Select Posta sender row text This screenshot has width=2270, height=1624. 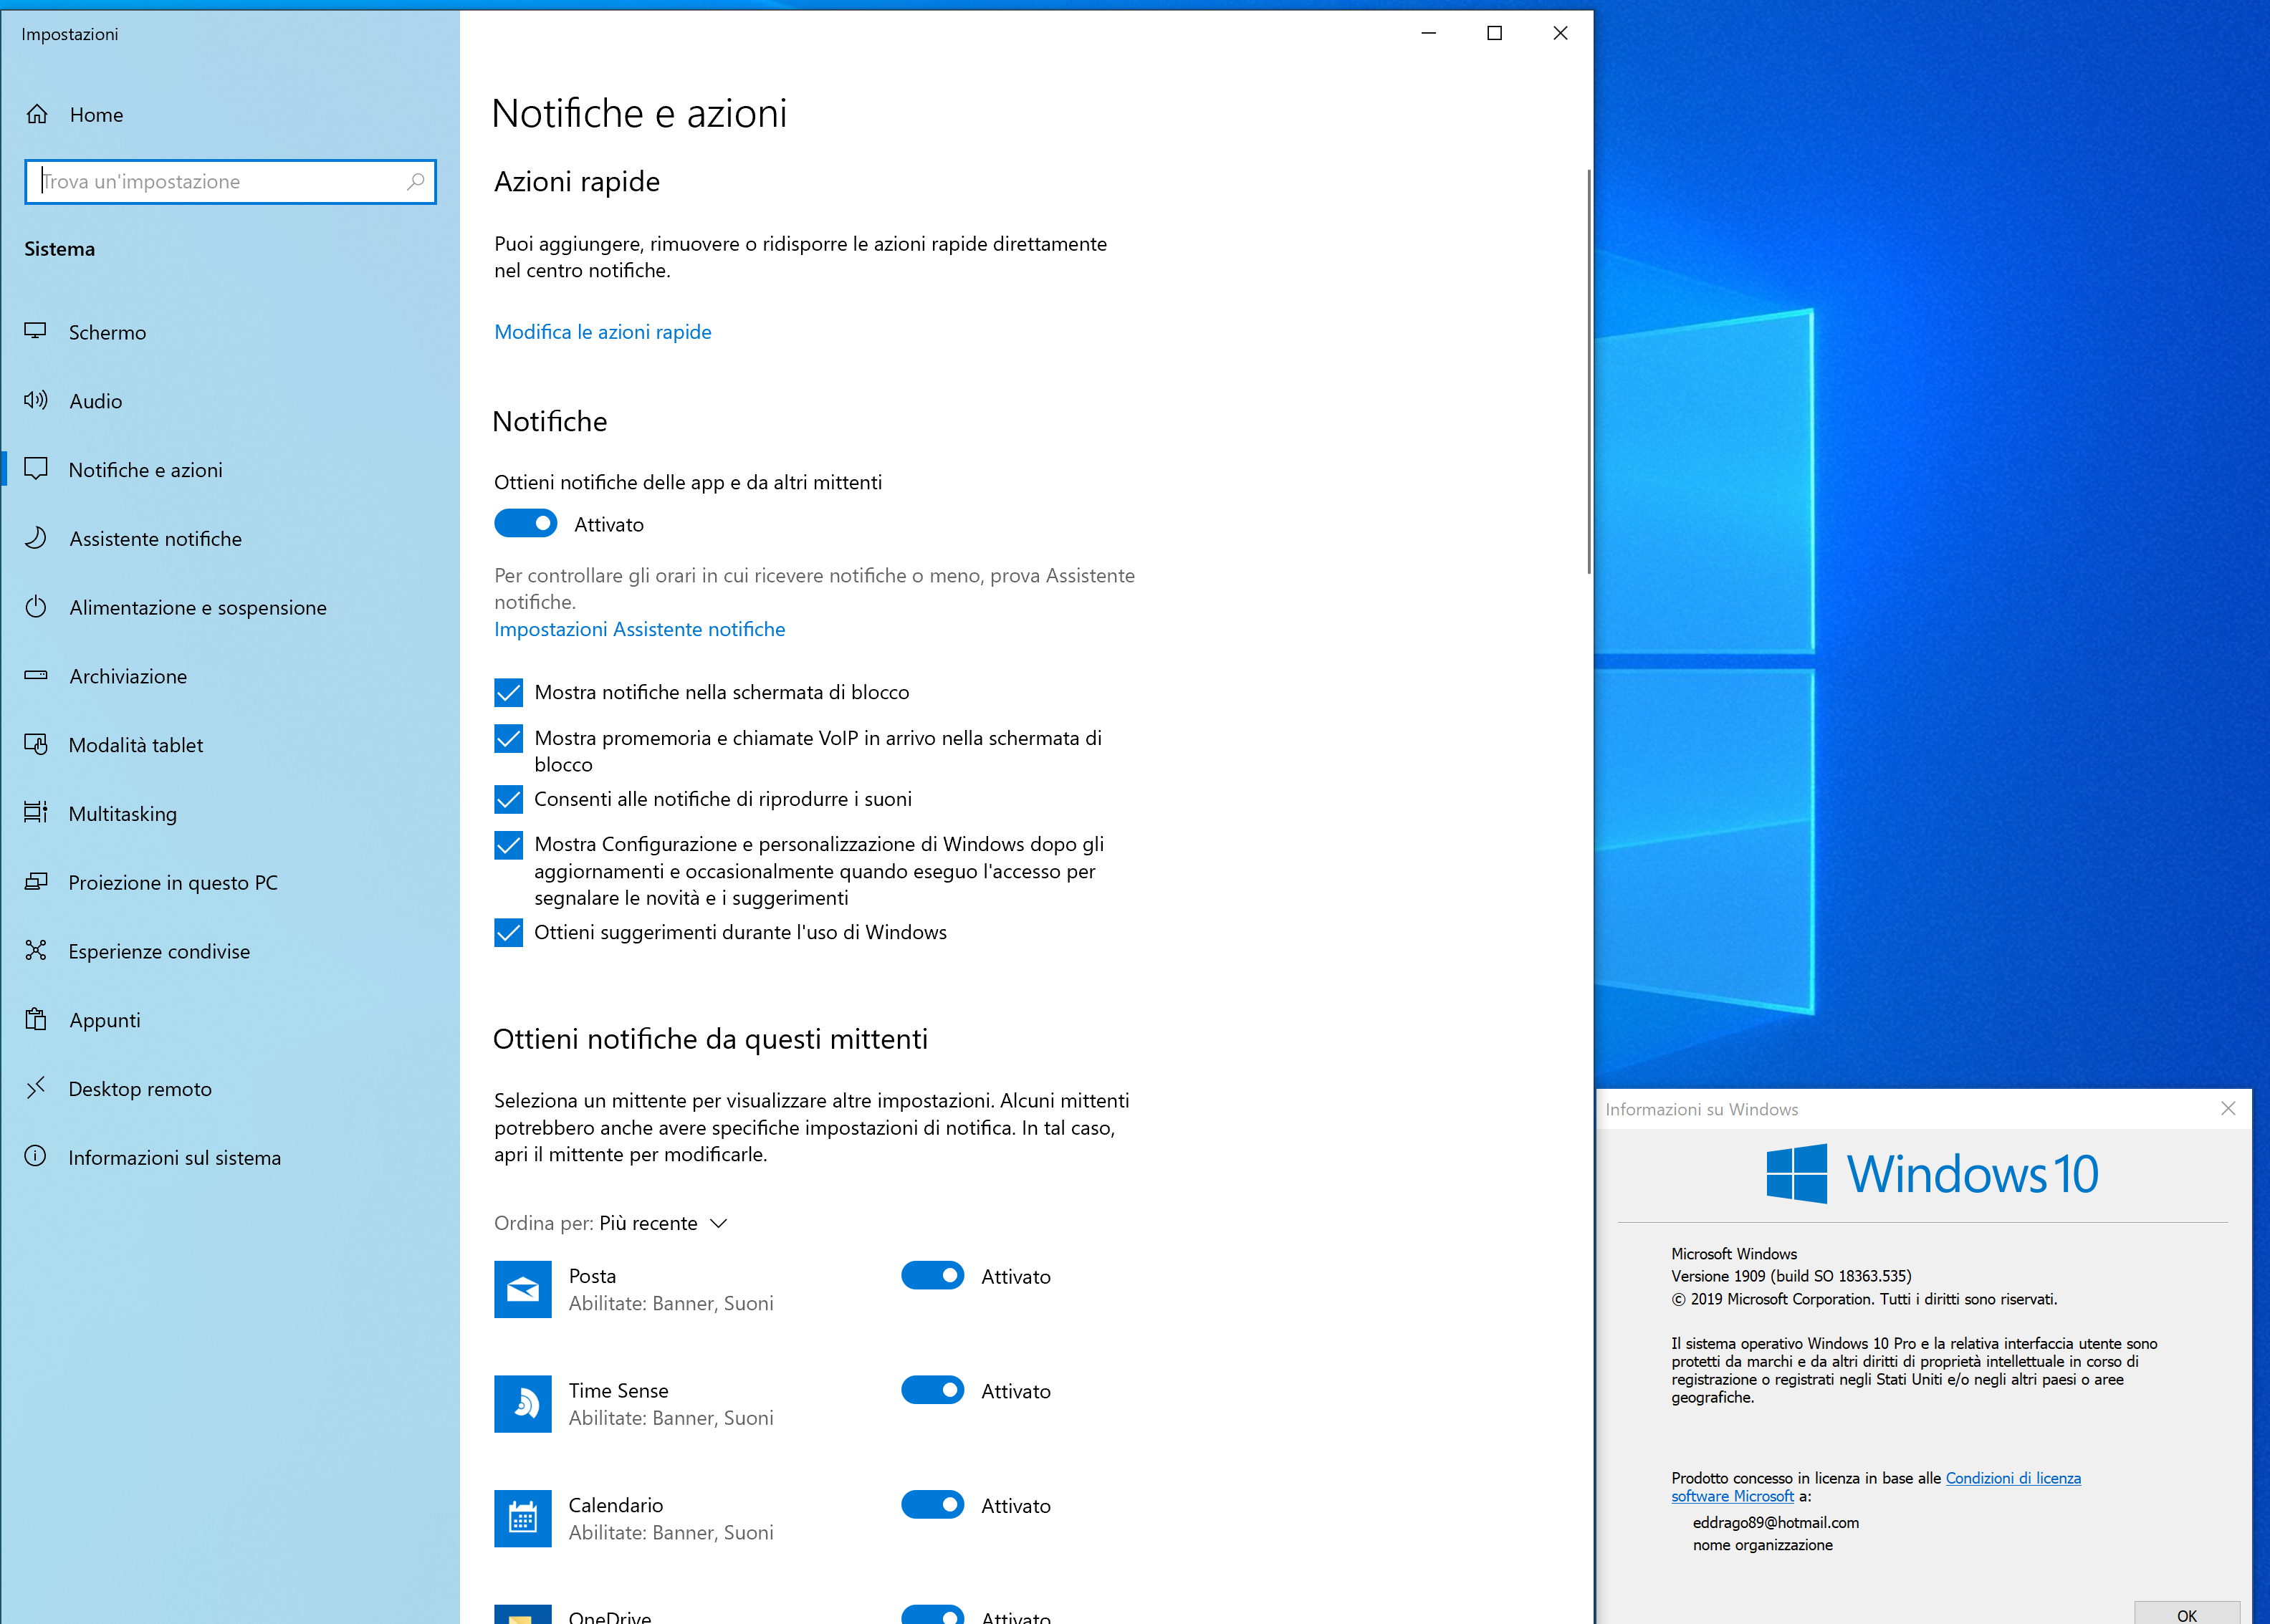coord(671,1289)
